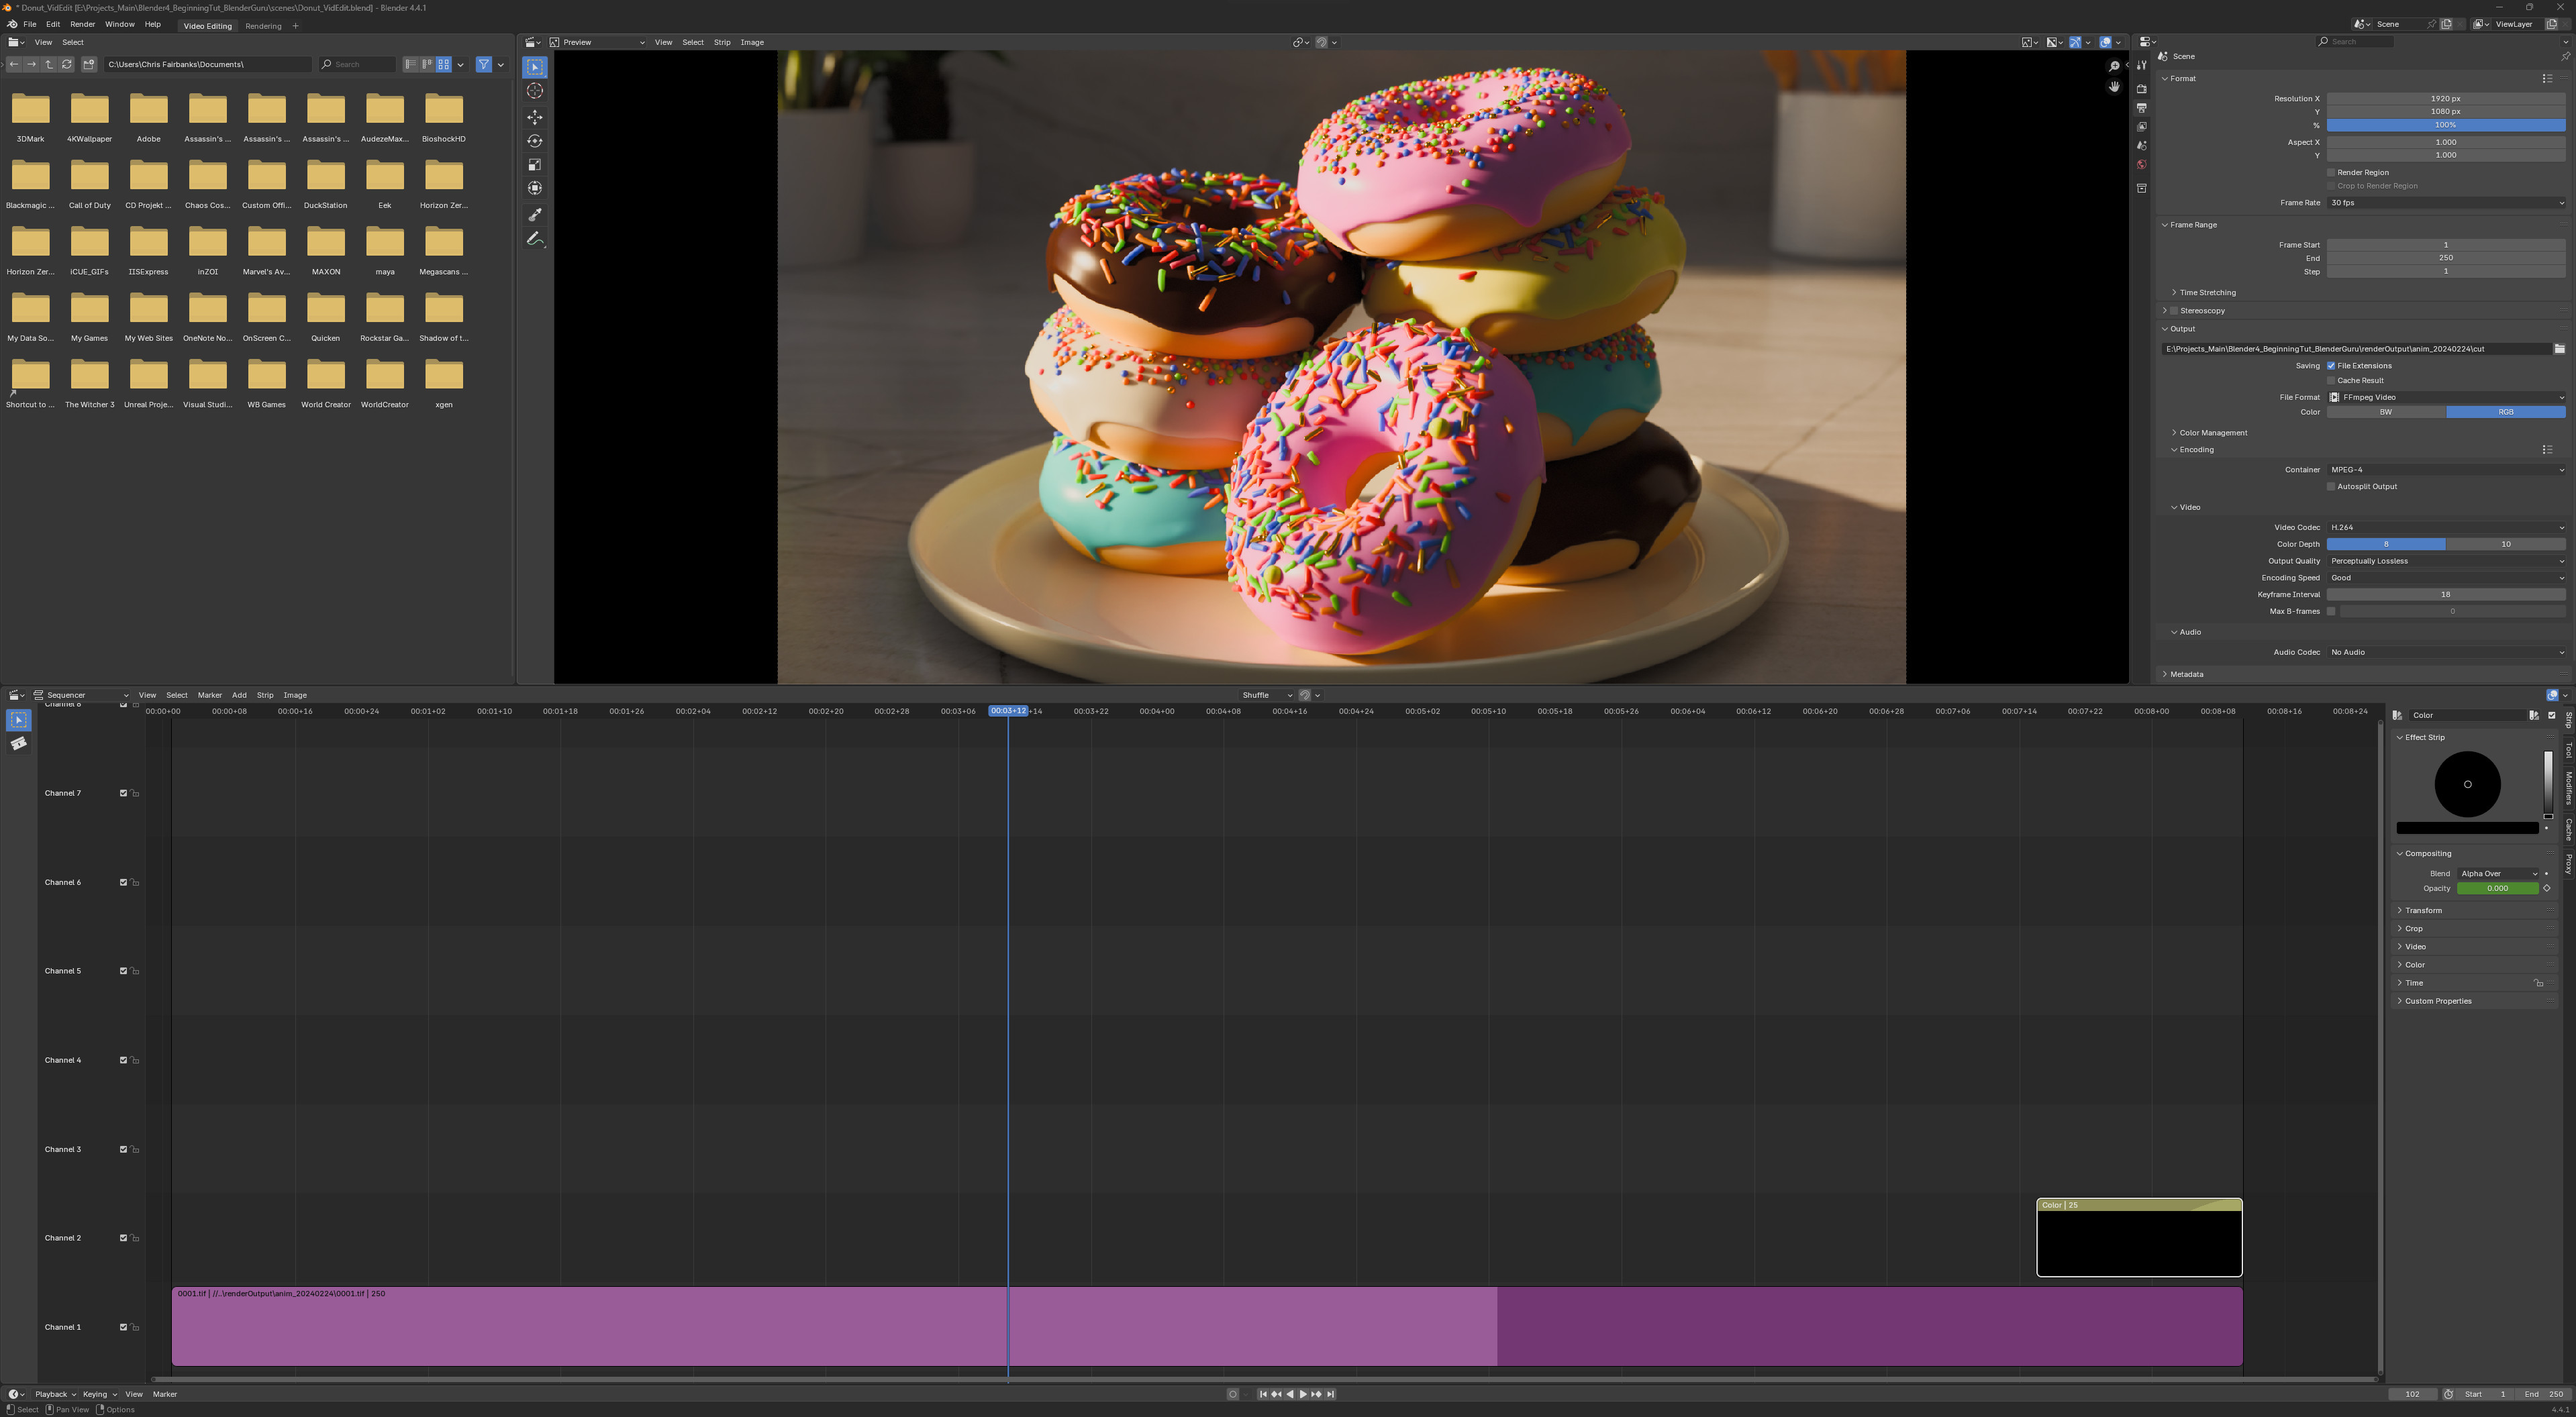This screenshot has width=2576, height=1417.
Task: Activate the Transform tool in preview toolbar
Action: coord(535,188)
